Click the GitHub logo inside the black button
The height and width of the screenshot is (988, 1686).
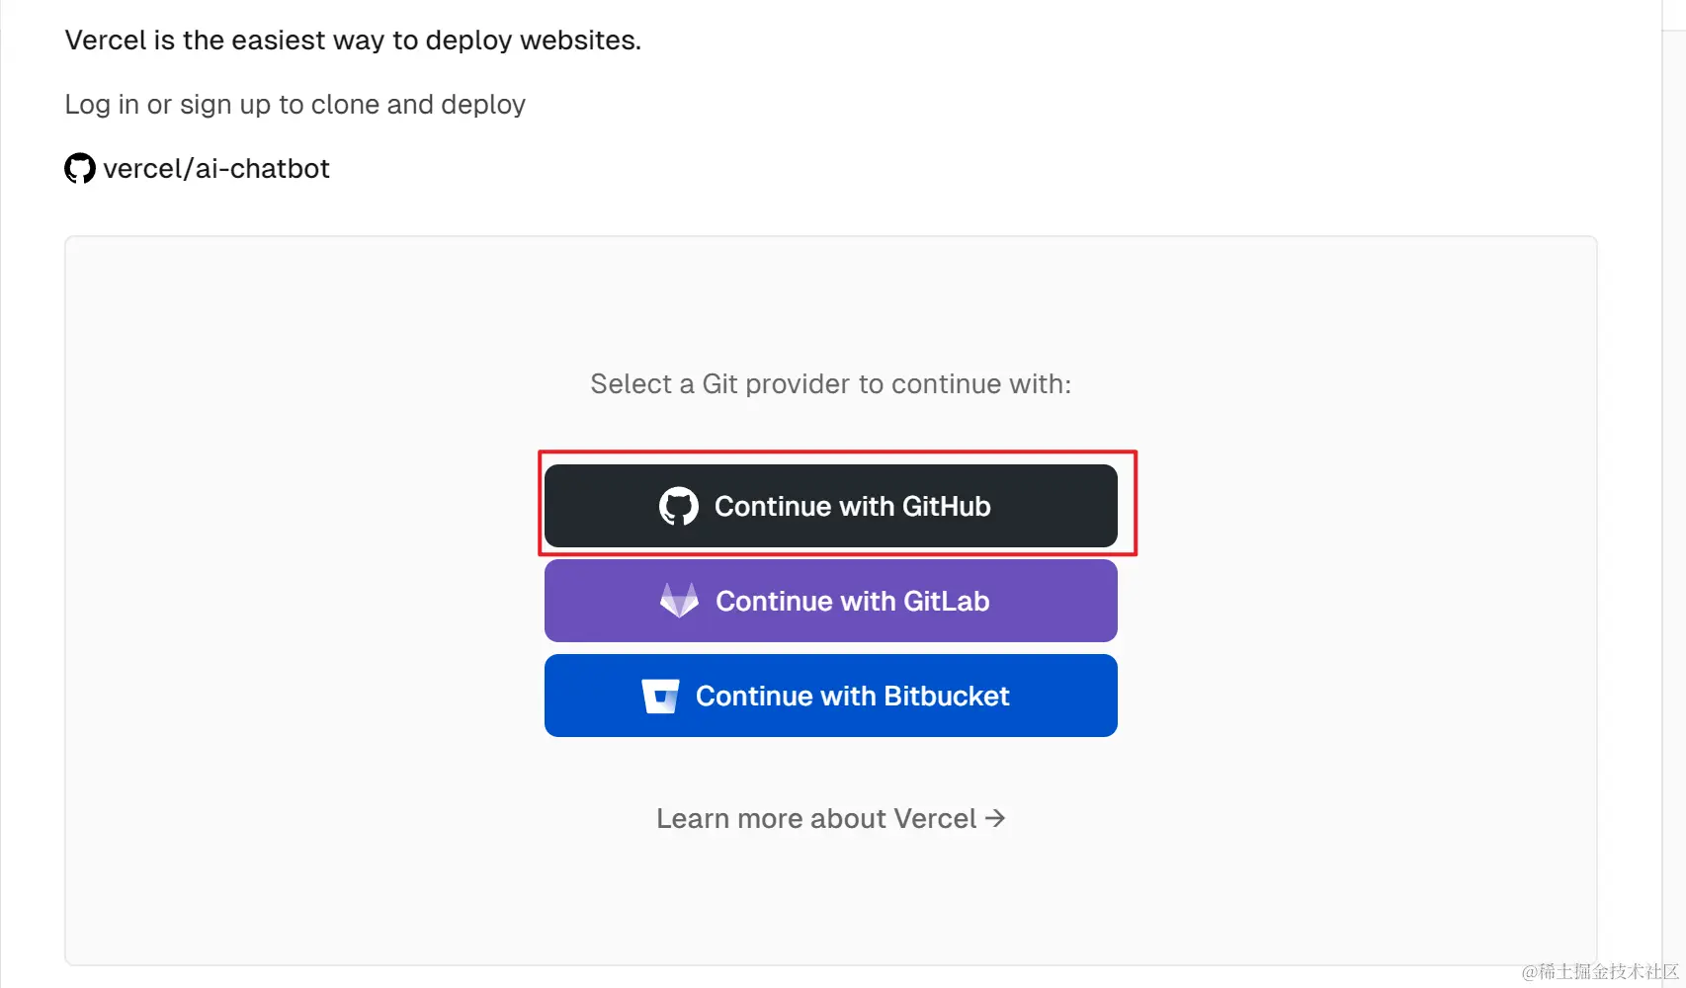coord(679,506)
